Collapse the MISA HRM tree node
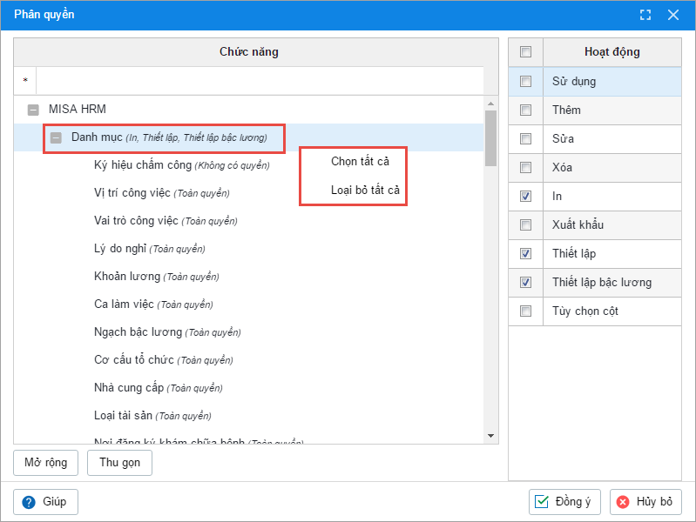Image resolution: width=696 pixels, height=522 pixels. click(33, 110)
